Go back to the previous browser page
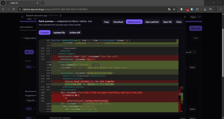This screenshot has height=119, width=224. tap(3, 9)
